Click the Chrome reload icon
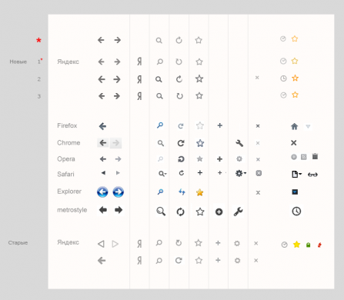 tap(181, 143)
